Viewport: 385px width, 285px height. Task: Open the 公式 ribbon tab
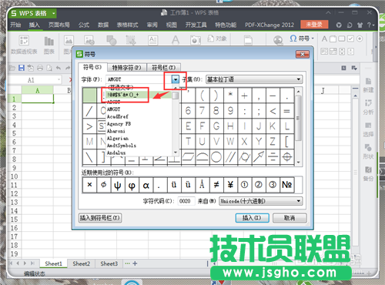(x=84, y=25)
